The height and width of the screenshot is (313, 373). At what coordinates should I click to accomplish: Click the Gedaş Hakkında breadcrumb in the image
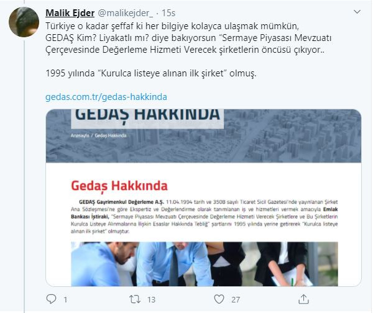coord(111,135)
